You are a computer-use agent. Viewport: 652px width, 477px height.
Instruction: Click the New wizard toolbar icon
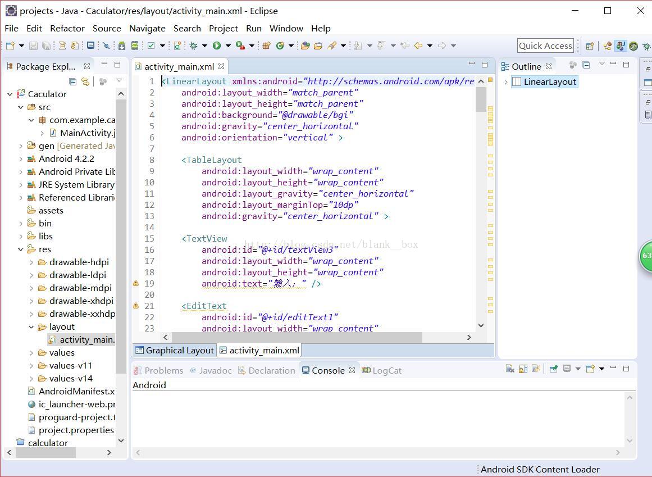click(10, 46)
